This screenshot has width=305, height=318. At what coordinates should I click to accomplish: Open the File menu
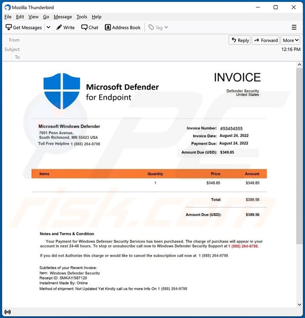(8, 17)
